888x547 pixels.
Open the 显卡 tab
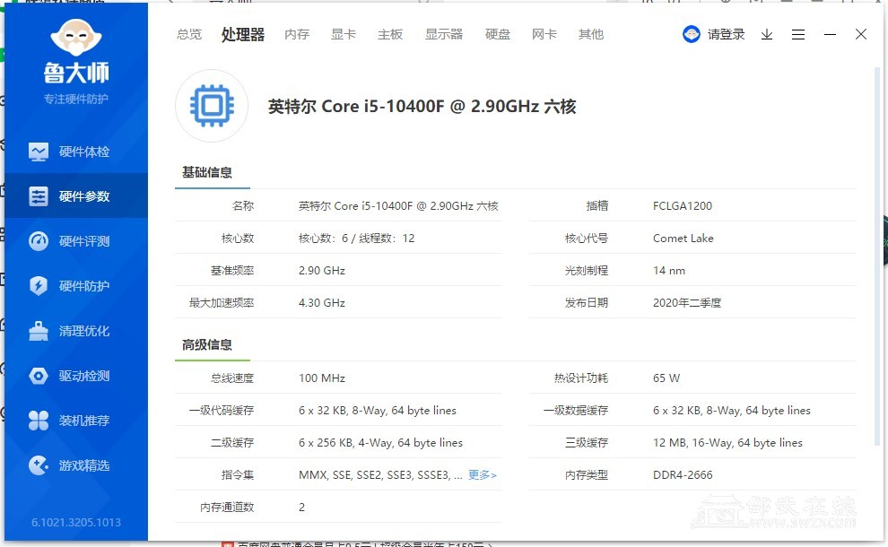[344, 34]
